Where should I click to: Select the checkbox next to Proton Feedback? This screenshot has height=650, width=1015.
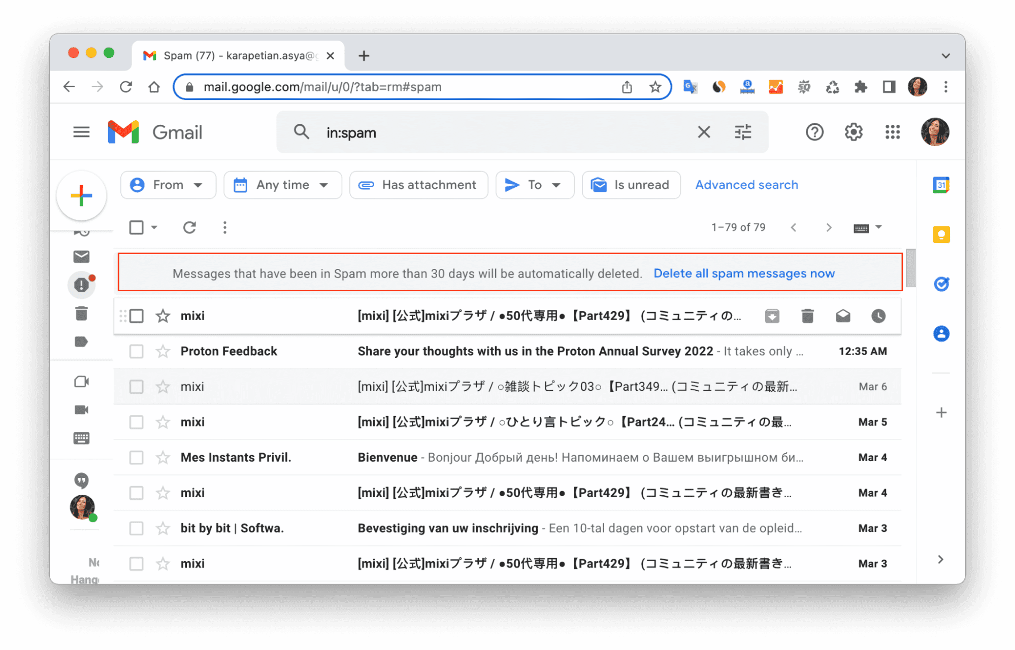136,351
